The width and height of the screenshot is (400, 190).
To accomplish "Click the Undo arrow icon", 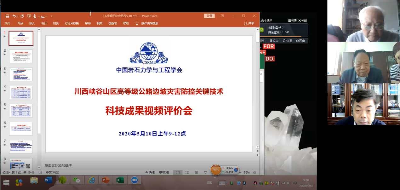I will pyautogui.click(x=14, y=16).
